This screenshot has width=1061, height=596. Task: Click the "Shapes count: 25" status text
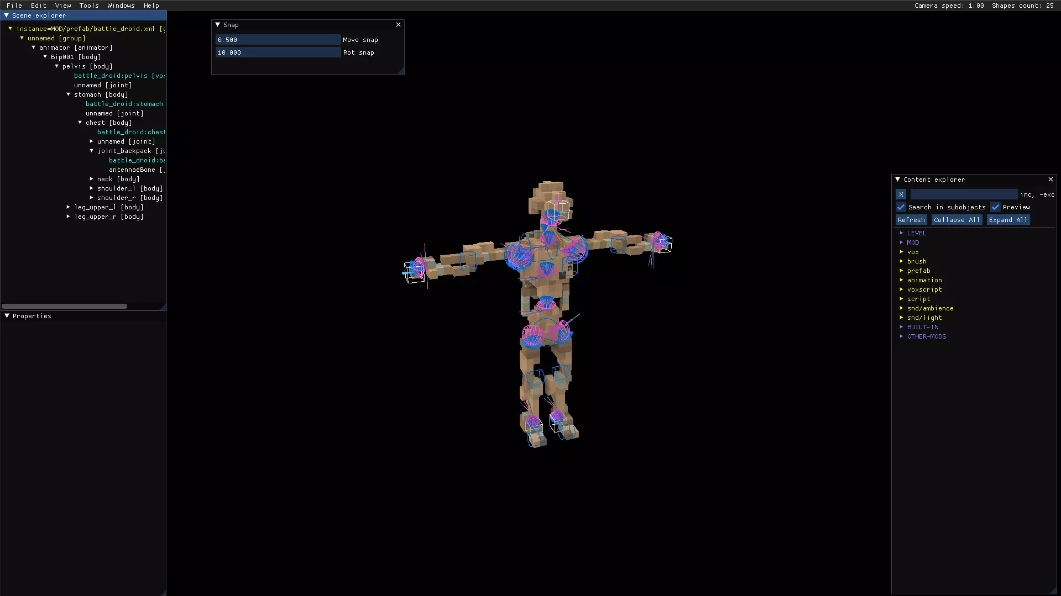click(x=1022, y=6)
